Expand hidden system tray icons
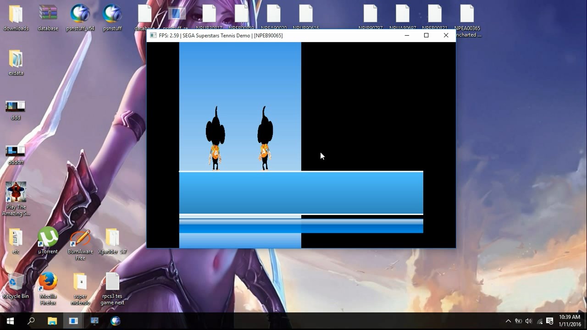The width and height of the screenshot is (587, 330). (x=508, y=321)
